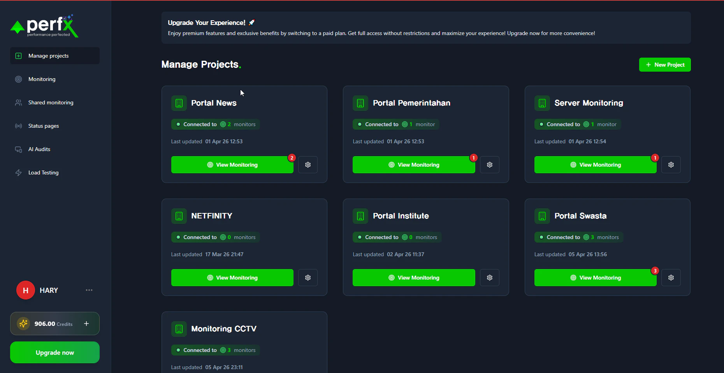Open settings gear for Portal Pemerintahan
This screenshot has height=373, width=724.
(x=490, y=165)
